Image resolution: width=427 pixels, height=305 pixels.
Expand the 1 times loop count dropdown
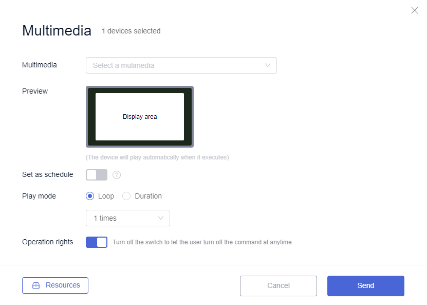click(x=128, y=218)
